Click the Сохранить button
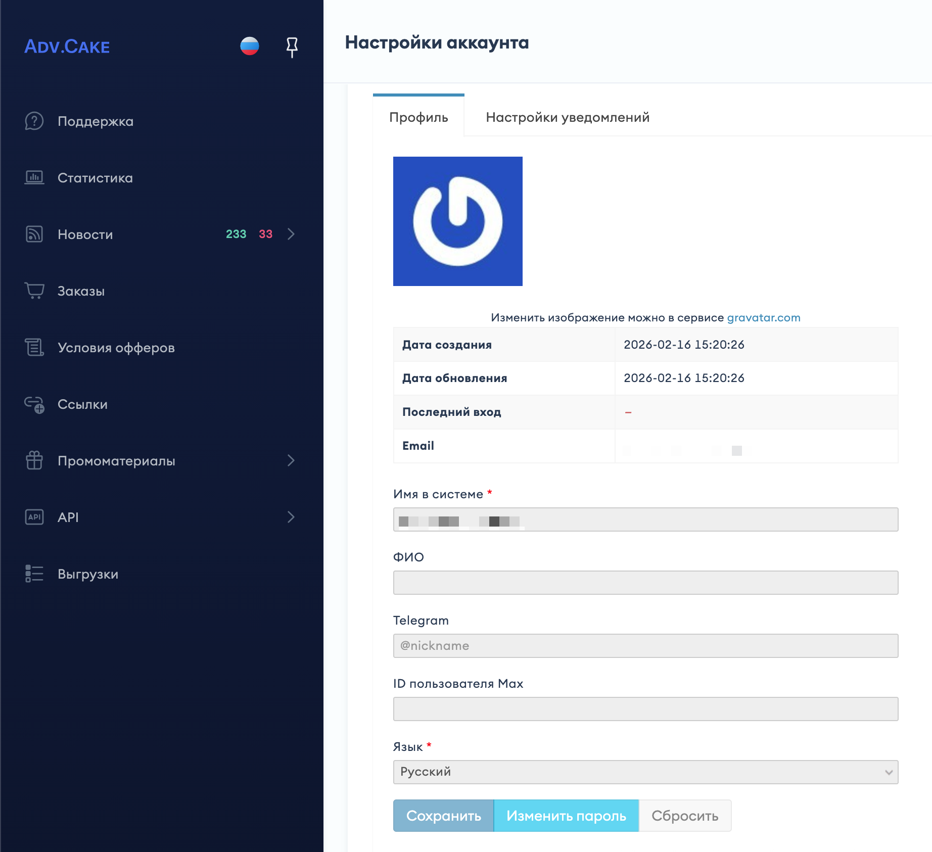This screenshot has height=852, width=932. pos(443,816)
